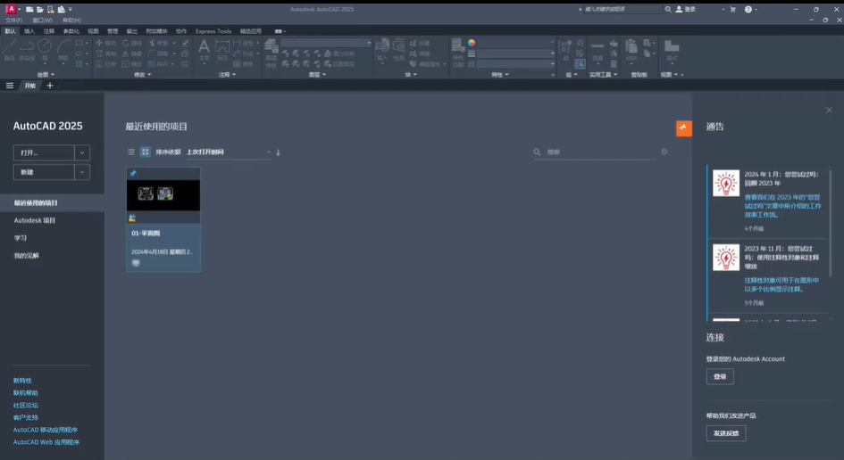844x460 pixels.
Task: Open the Layer Properties (图层特性) icon
Action: pyautogui.click(x=271, y=53)
